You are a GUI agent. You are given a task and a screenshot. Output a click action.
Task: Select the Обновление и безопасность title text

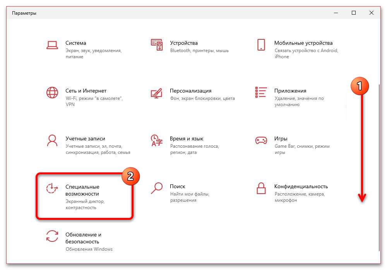click(83, 238)
